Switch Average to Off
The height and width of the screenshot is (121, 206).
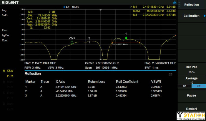coord(198,86)
